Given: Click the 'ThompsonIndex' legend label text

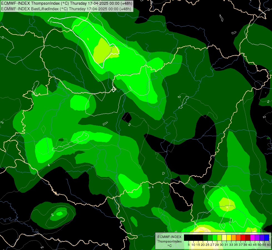Looking at the screenshot, I should click(169, 241).
